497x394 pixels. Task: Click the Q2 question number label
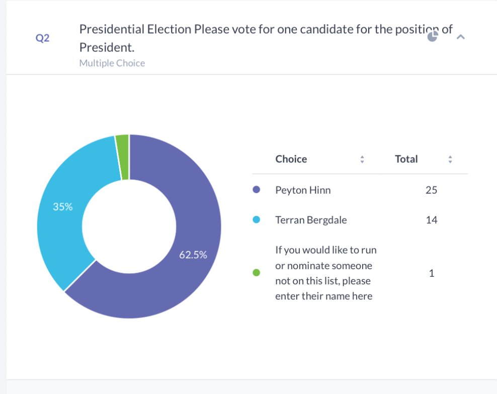click(x=43, y=39)
